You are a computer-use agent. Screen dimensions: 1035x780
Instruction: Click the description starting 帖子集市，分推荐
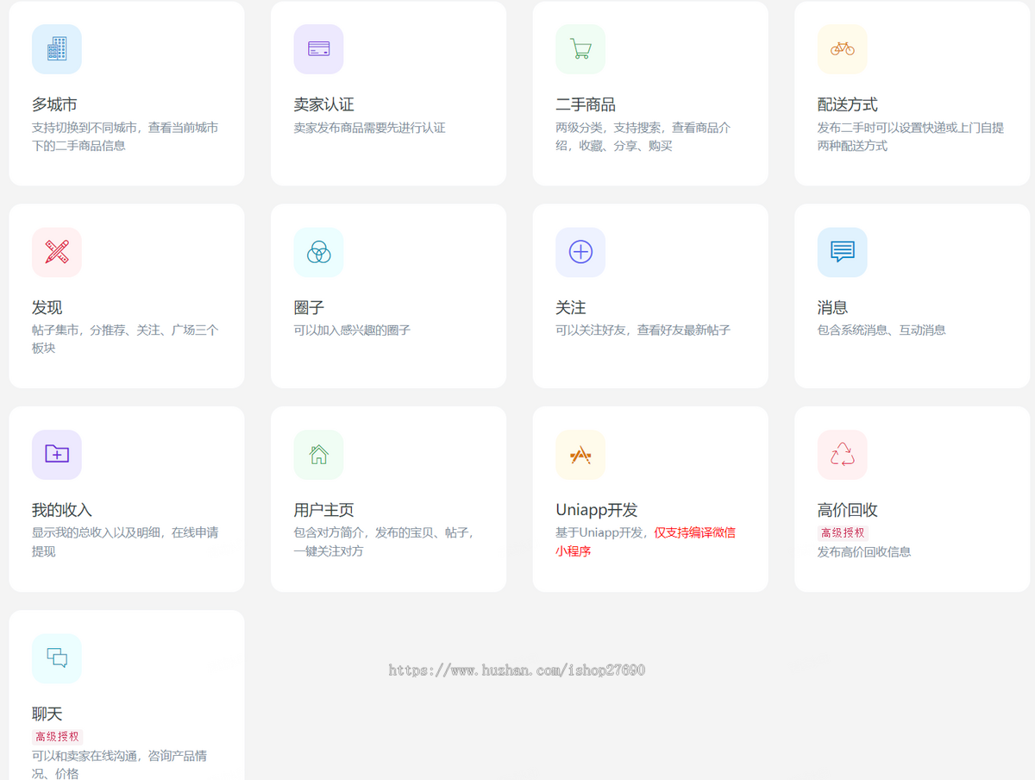click(125, 339)
